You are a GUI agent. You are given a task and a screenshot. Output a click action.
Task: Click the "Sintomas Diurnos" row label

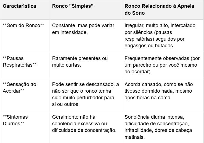tap(15, 120)
